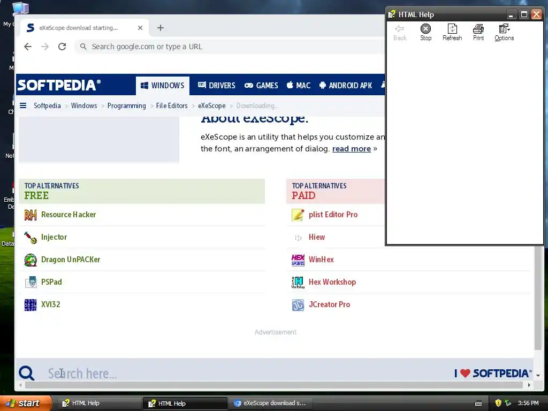Click the browser forward arrow
548x411 pixels.
[x=45, y=47]
